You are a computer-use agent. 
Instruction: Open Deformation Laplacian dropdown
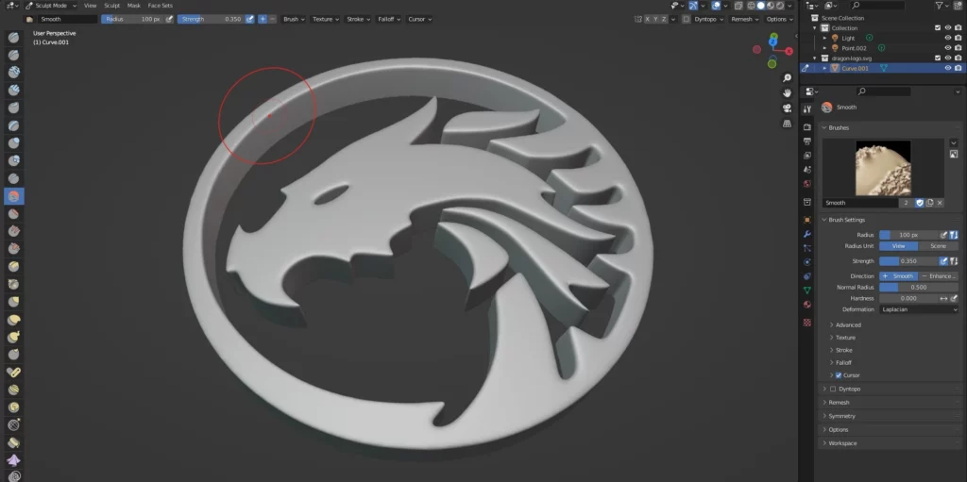[x=919, y=309]
